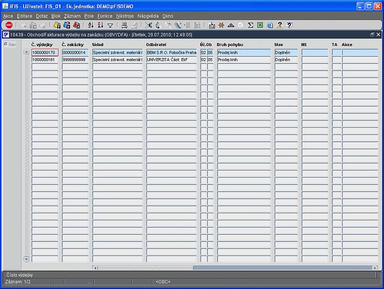Click the greyed print preview icon
Viewport: 384px width, 289px height.
pos(134,25)
